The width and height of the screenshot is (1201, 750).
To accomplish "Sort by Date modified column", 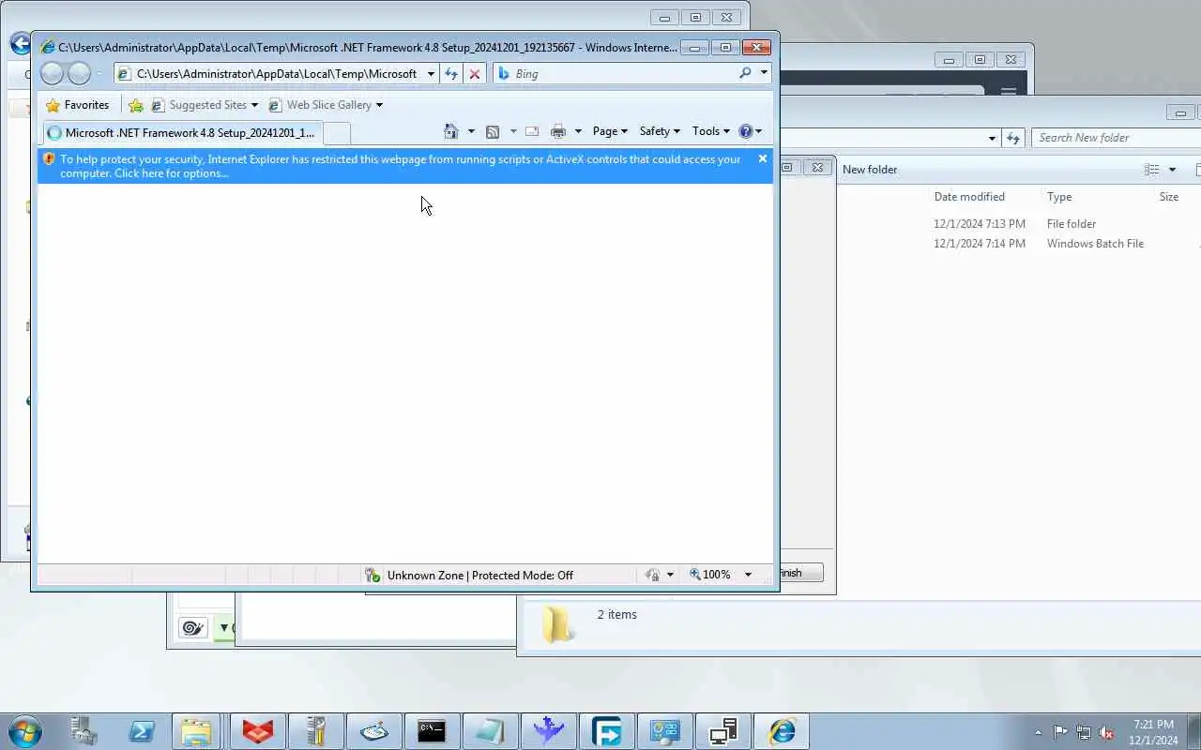I will pyautogui.click(x=969, y=197).
